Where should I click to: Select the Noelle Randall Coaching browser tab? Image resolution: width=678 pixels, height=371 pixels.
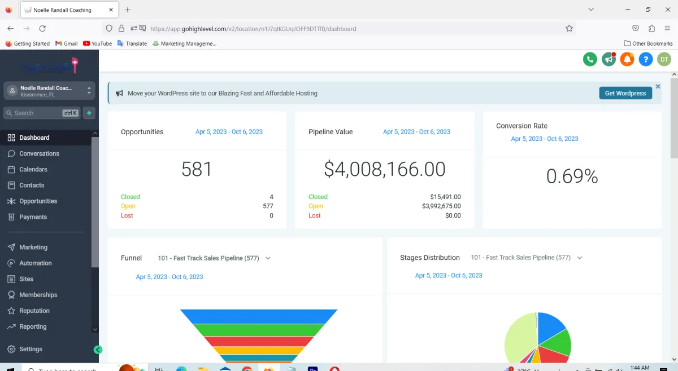[x=69, y=10]
